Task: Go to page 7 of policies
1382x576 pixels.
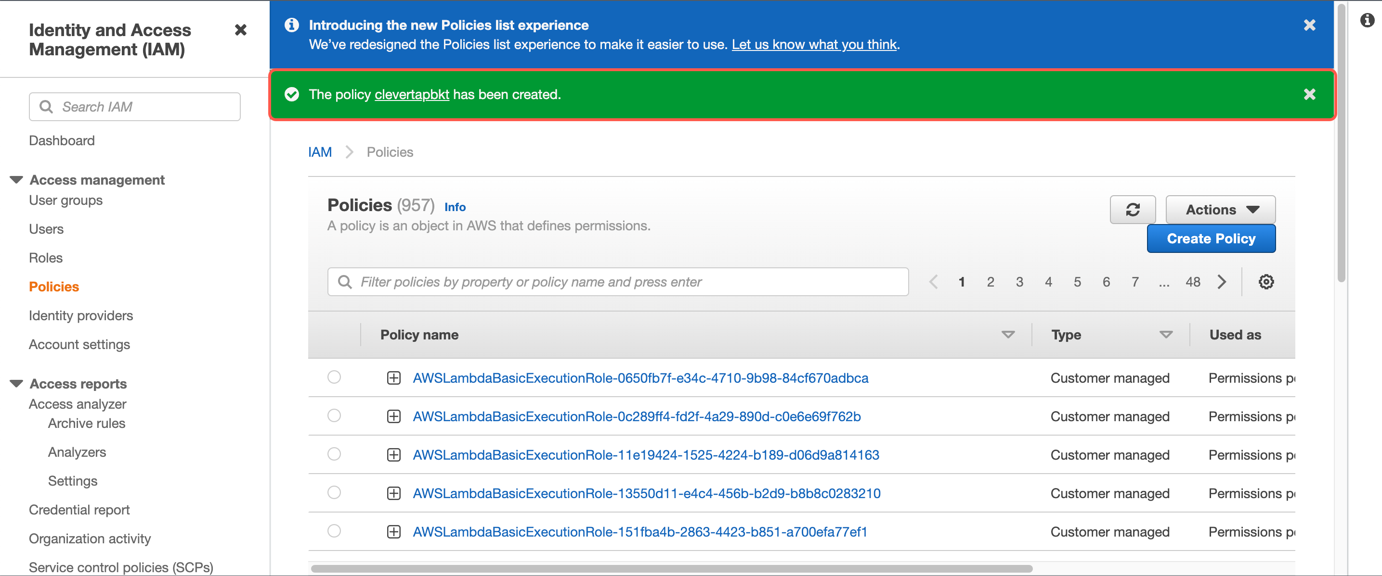Action: click(x=1135, y=282)
